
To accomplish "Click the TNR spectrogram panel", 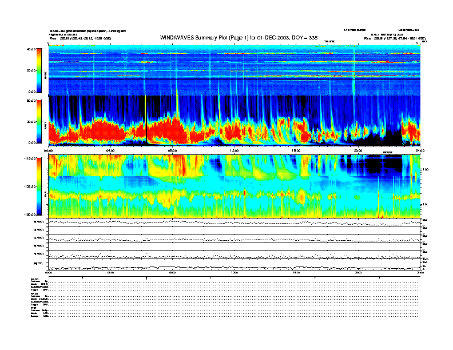I will coord(235,186).
